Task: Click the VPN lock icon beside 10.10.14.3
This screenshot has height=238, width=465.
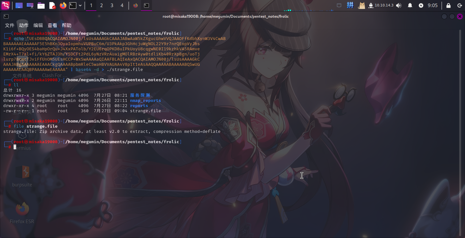Action: pos(371,5)
